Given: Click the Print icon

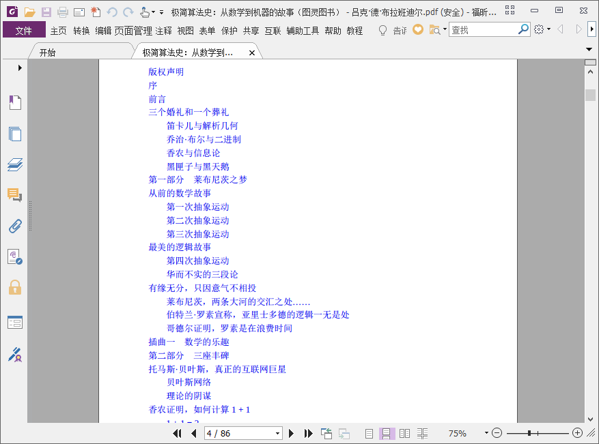Looking at the screenshot, I should tap(63, 12).
